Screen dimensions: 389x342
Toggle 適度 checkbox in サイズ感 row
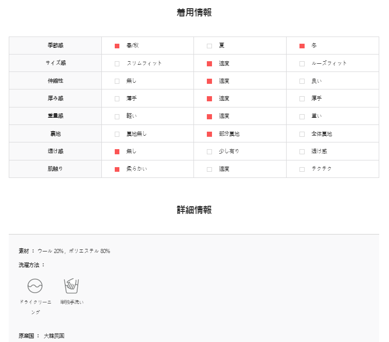209,64
